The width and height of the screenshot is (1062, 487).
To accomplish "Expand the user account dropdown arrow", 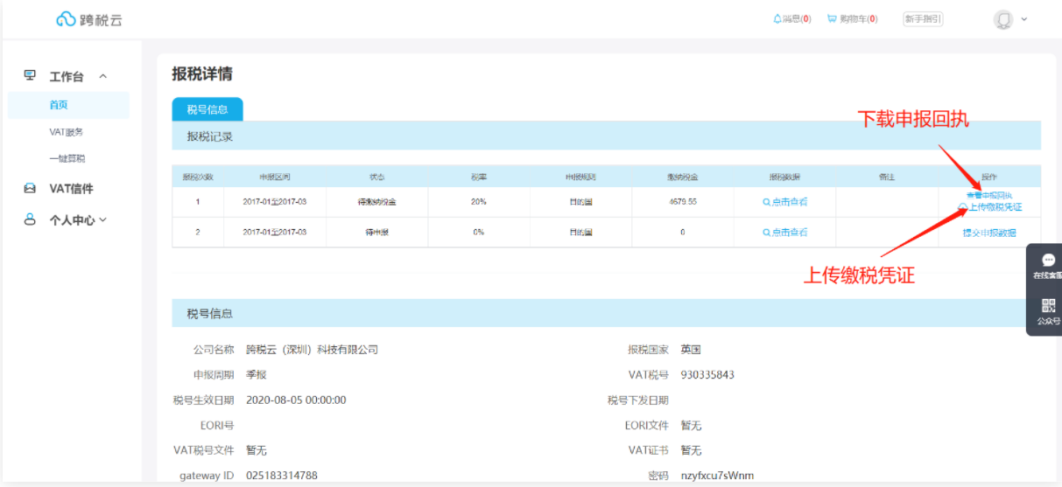I will click(1024, 18).
